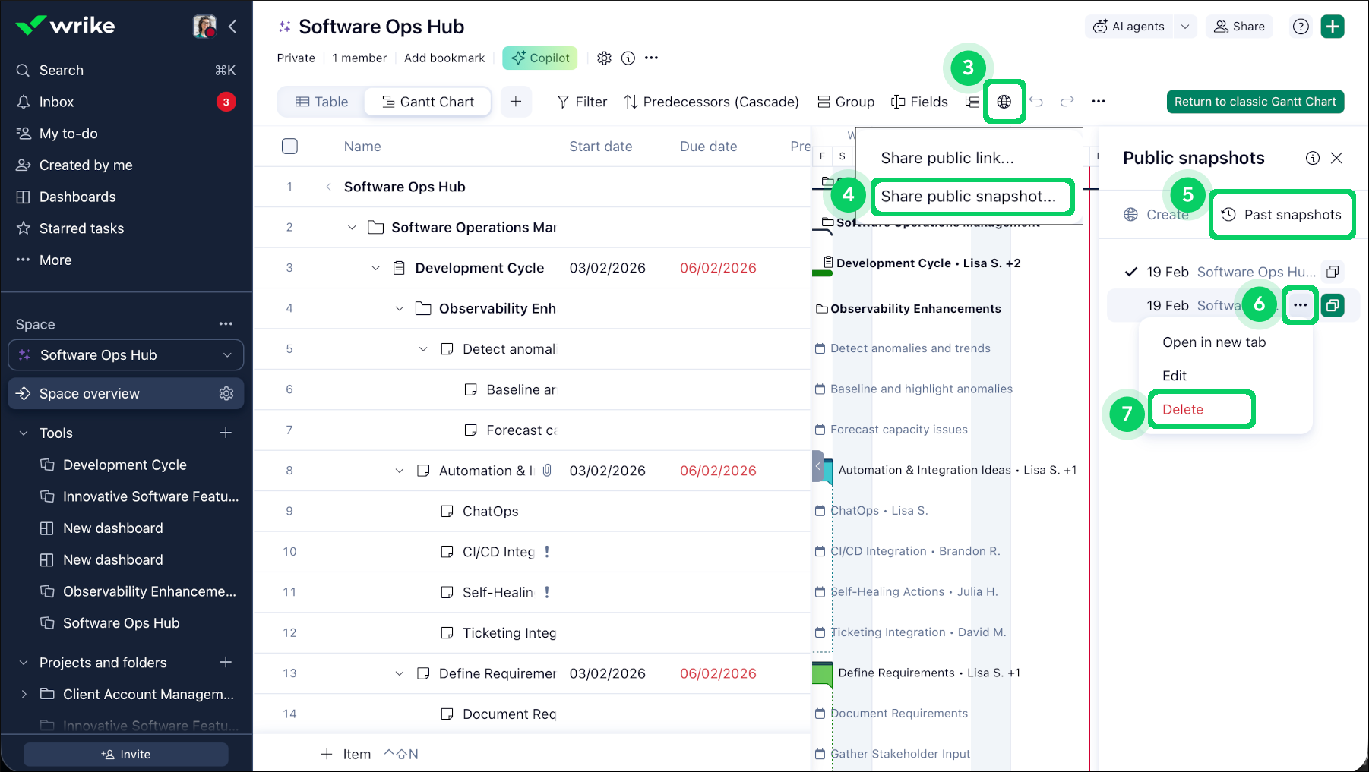Click the globe public sharing icon
Image resolution: width=1369 pixels, height=772 pixels.
[1004, 102]
